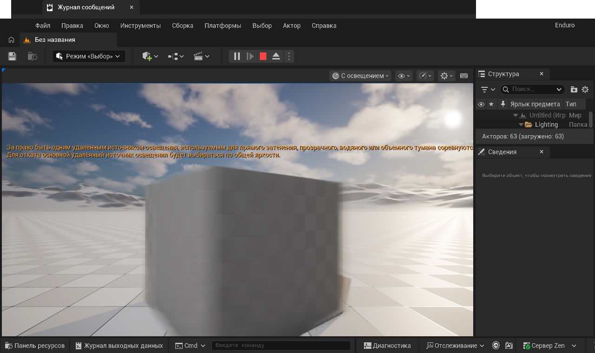Viewport: 595px width, 353px height.
Task: Close the Сведения panel tab
Action: pyautogui.click(x=542, y=152)
